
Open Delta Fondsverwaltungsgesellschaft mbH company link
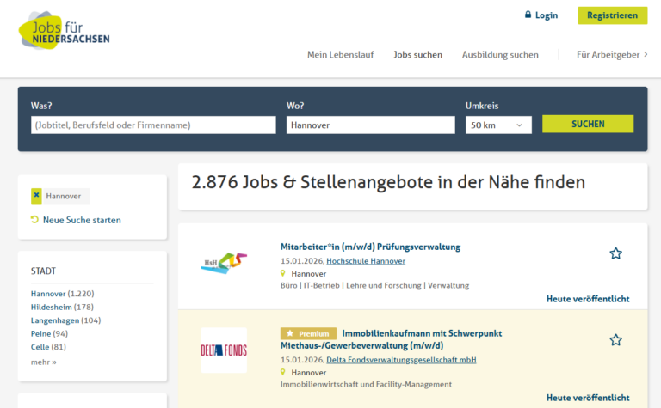tap(401, 360)
